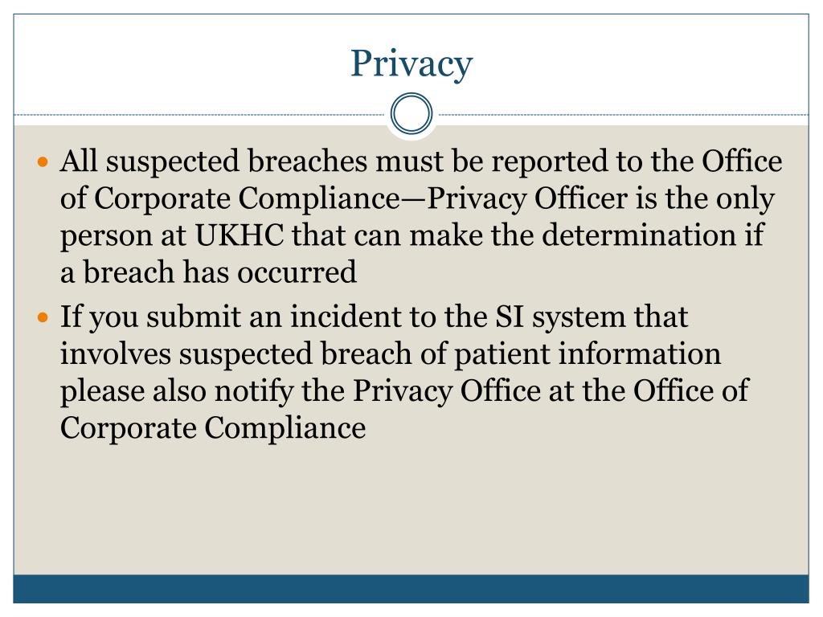This screenshot has width=823, height=617.
Task: Click the dark blue footer bar
Action: click(411, 589)
